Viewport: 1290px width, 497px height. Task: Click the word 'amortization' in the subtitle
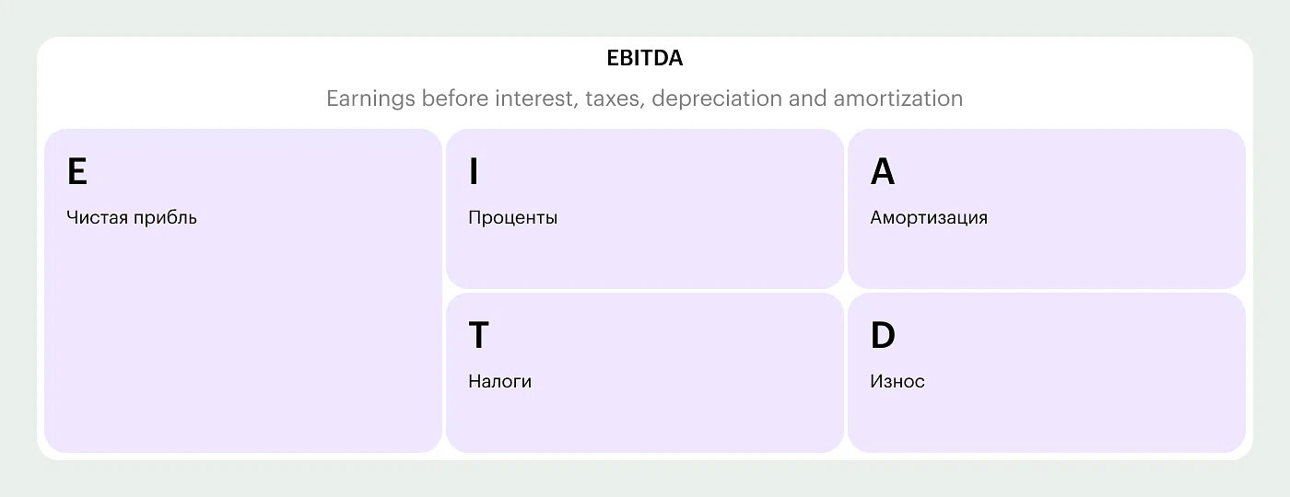click(x=897, y=98)
